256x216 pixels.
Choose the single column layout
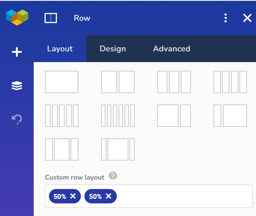[x=62, y=82]
